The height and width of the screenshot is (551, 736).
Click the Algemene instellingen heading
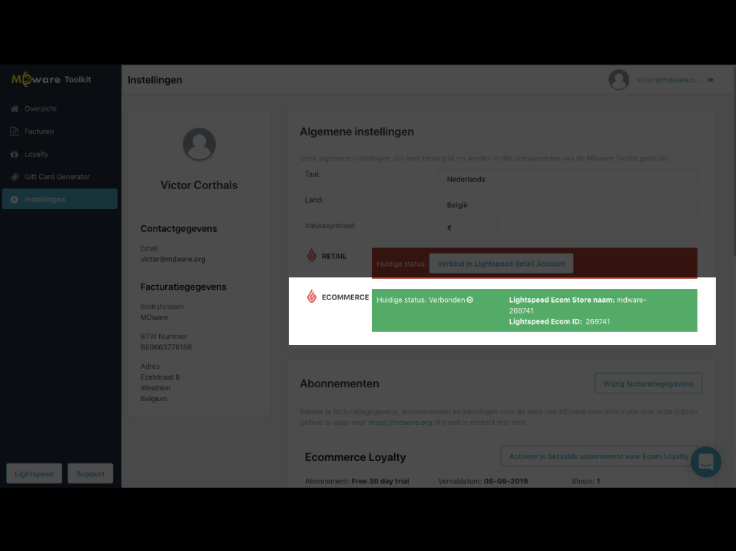click(356, 132)
